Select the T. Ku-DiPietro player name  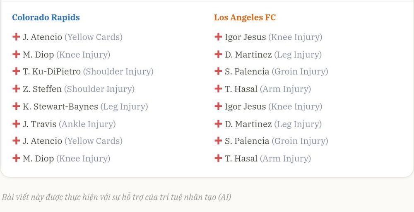coord(51,72)
